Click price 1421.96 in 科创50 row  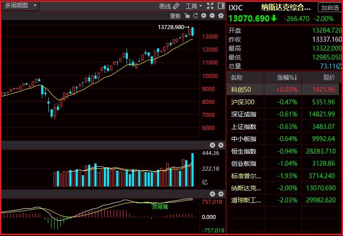324,90
